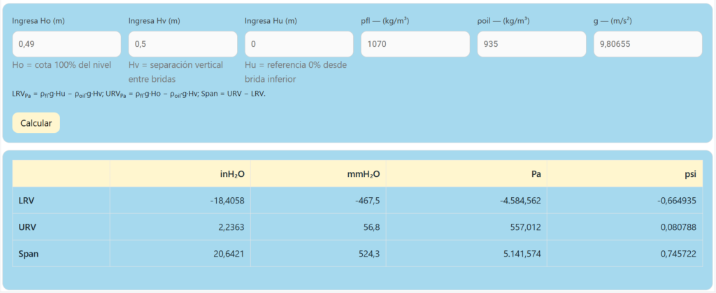Select the Ingresa Hv input field
716x293 pixels.
click(182, 44)
